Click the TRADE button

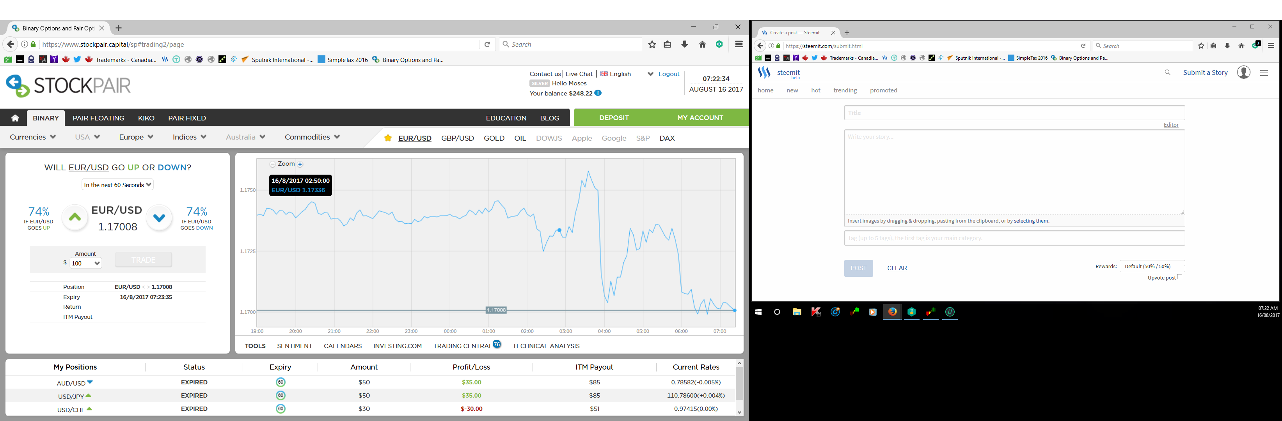click(143, 260)
